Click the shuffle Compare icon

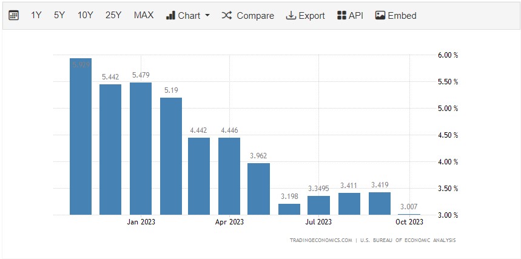coord(227,15)
